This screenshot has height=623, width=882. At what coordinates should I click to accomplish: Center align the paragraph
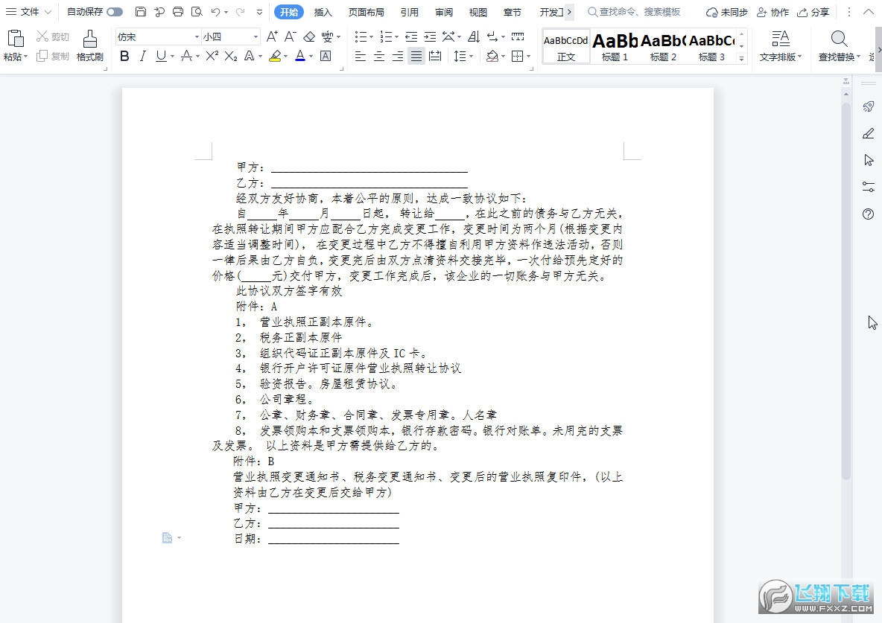[379, 56]
